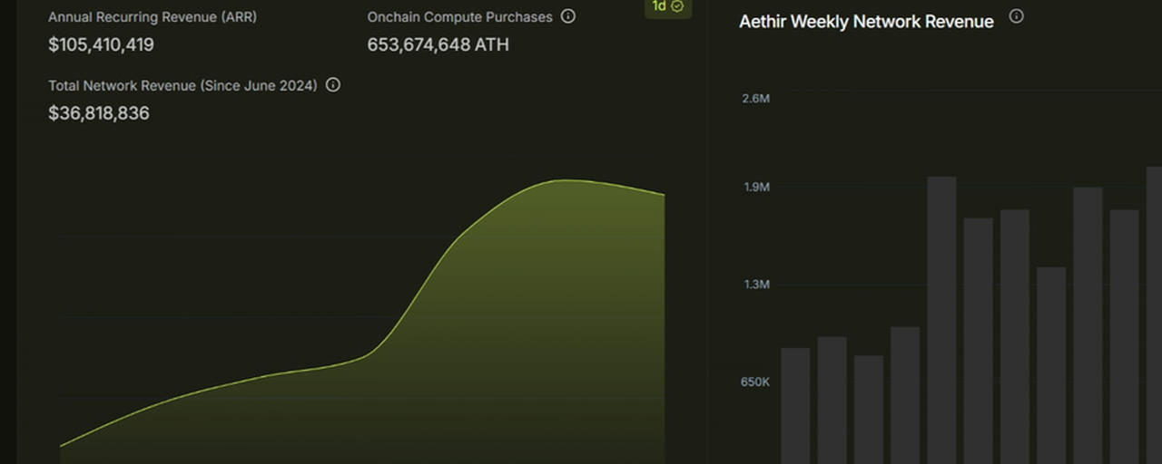Click the 2.6M axis label

pyautogui.click(x=756, y=98)
